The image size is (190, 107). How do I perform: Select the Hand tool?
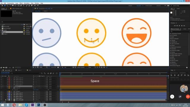[5, 6]
